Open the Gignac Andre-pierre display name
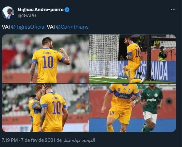The height and width of the screenshot is (147, 182). pos(41,10)
